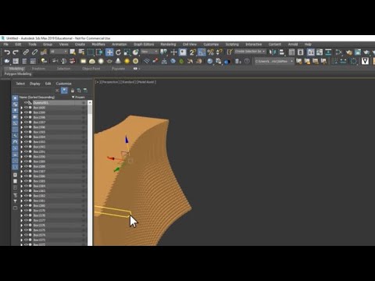Switch to the Populate ribbon tab
This screenshot has width=375, height=281.
[118, 69]
